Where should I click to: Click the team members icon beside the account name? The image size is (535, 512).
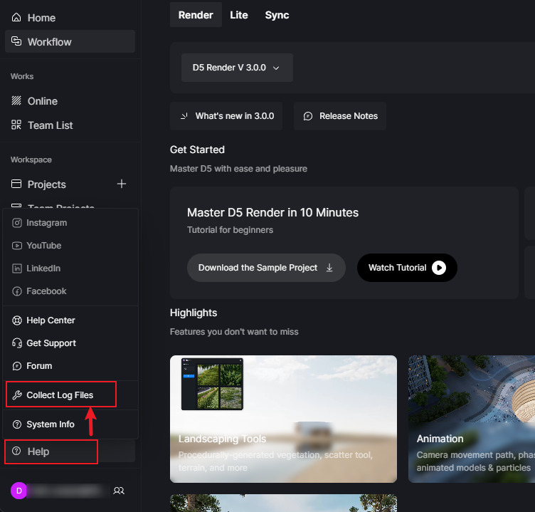pyautogui.click(x=119, y=491)
